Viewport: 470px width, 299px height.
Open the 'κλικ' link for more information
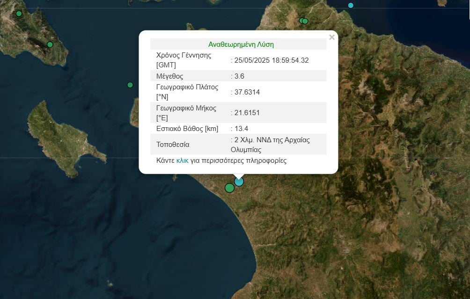[x=182, y=160]
